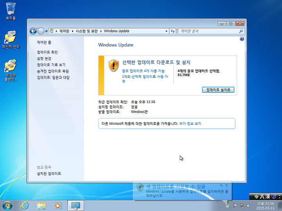This screenshot has height=211, width=282.
Task: Open 업데이트: 질문과 대답 link
Action: click(x=53, y=77)
